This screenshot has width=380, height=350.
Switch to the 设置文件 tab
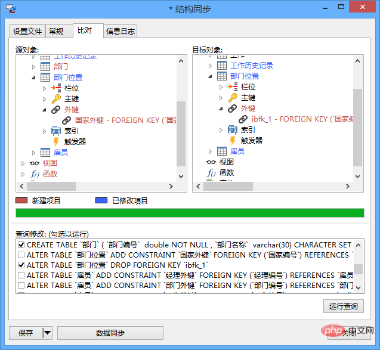[x=27, y=31]
